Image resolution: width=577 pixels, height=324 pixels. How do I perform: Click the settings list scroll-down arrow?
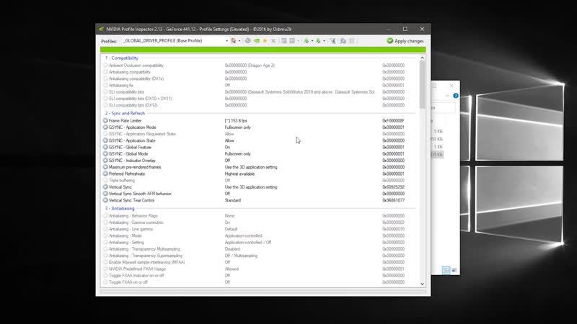pyautogui.click(x=422, y=284)
